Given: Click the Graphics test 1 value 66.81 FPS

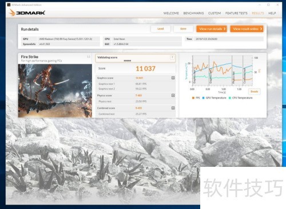Looking at the screenshot, I should click(x=141, y=84).
